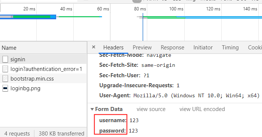The width and height of the screenshot is (262, 137).
Task: Open the Response tab
Action: 172,48
